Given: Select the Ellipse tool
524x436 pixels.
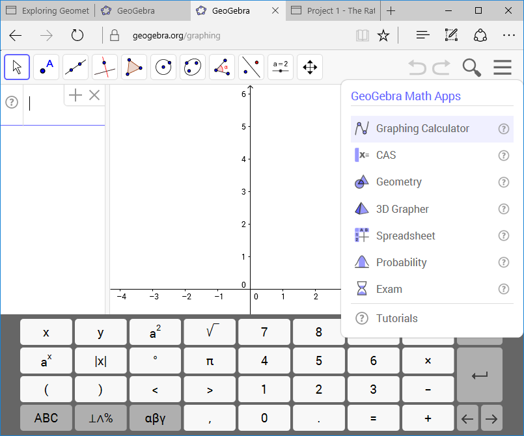Looking at the screenshot, I should (193, 67).
